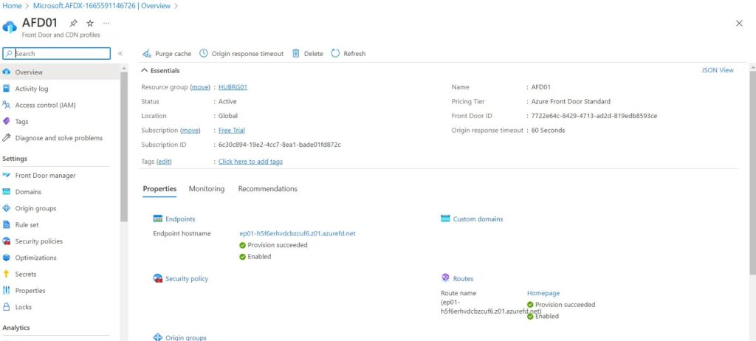
Task: Open Microsoft.AFDX-1665591146726 Overview breadcrumb
Action: [x=102, y=6]
